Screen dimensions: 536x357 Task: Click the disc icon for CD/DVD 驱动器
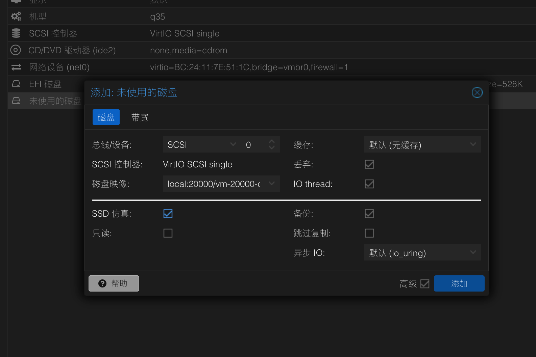pyautogui.click(x=16, y=50)
